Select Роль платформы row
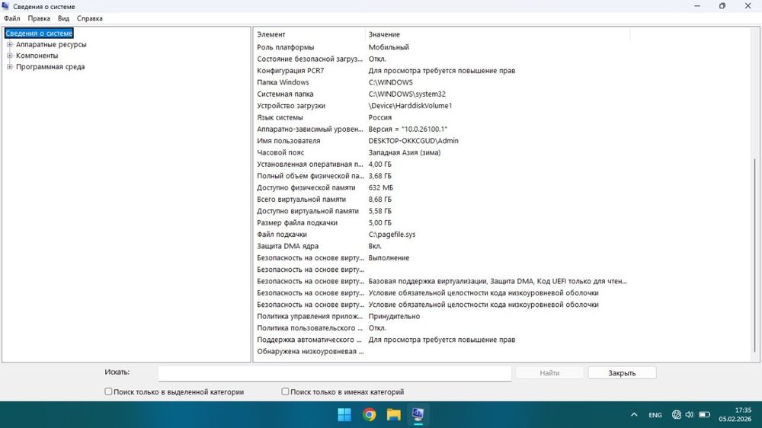 (x=442, y=47)
